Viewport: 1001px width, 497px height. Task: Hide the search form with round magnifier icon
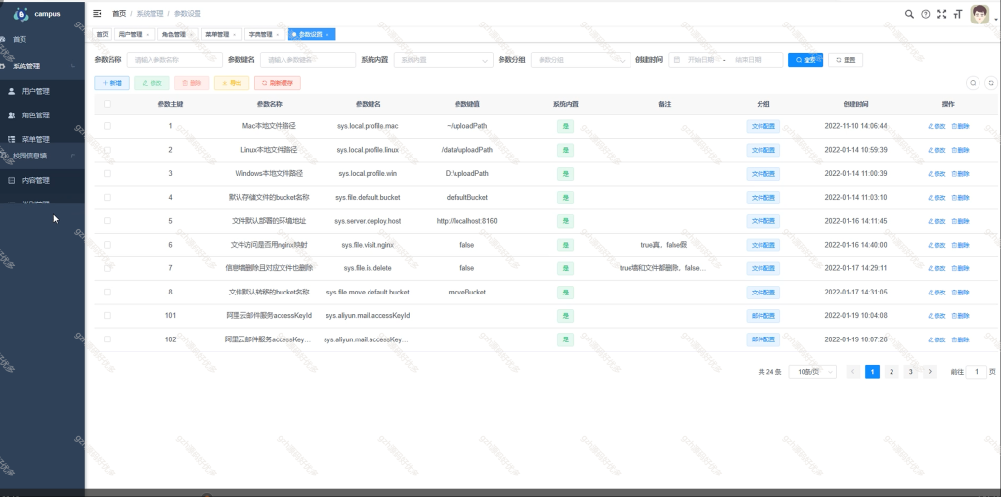click(973, 83)
